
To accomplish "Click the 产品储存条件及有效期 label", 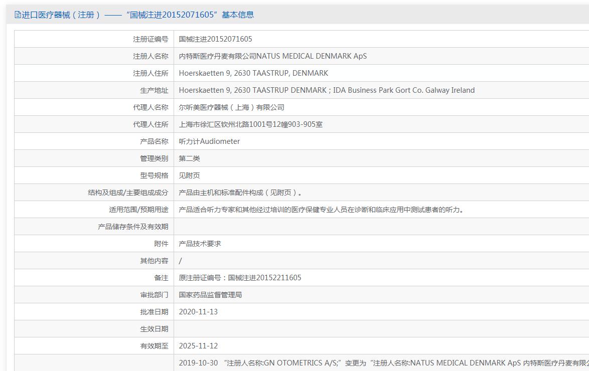I will tap(133, 227).
